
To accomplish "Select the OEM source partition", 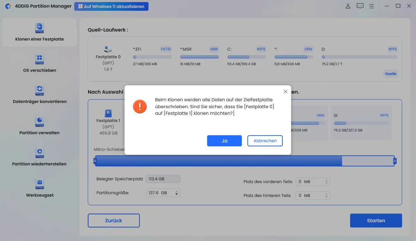I will (294, 56).
